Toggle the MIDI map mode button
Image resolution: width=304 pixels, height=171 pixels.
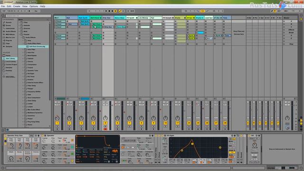286,11
